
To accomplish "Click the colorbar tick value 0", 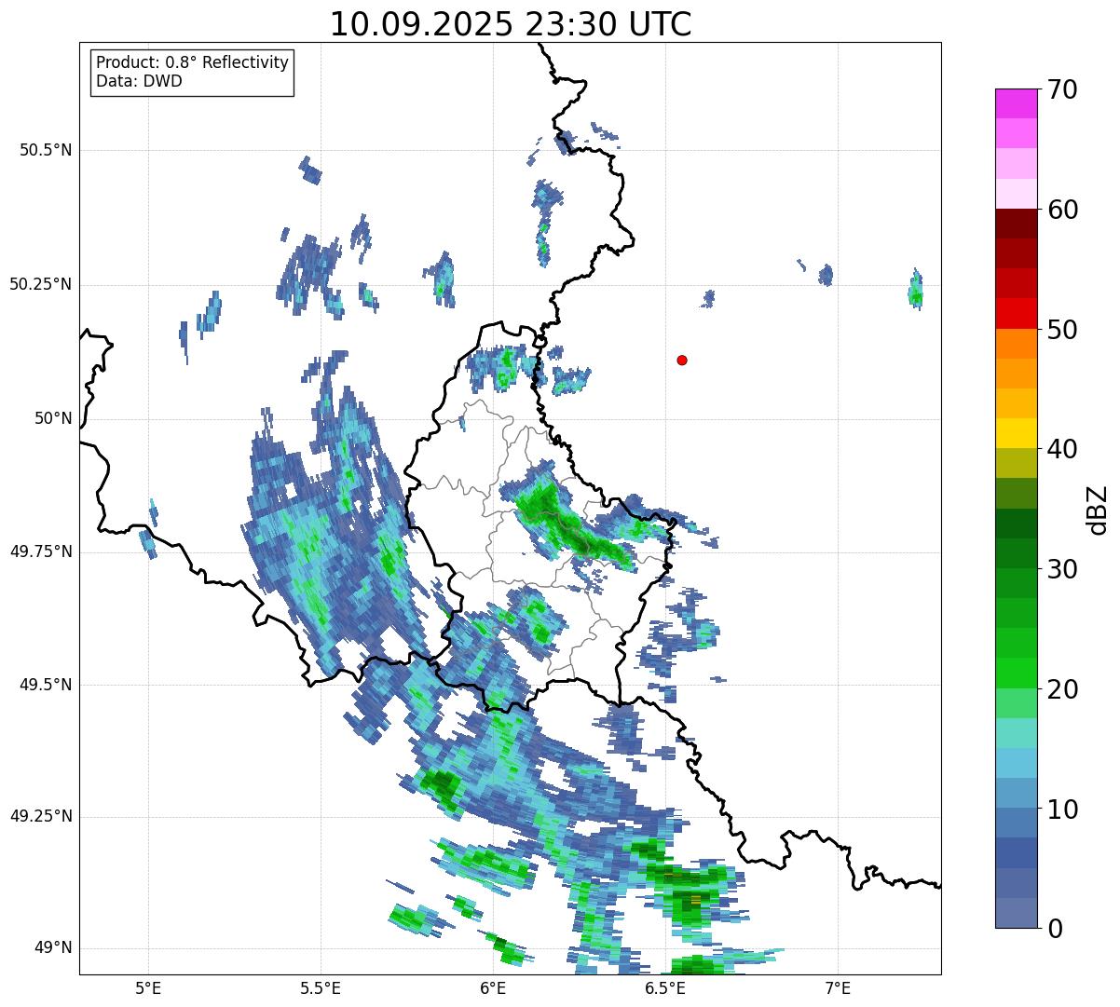I will click(x=1054, y=928).
